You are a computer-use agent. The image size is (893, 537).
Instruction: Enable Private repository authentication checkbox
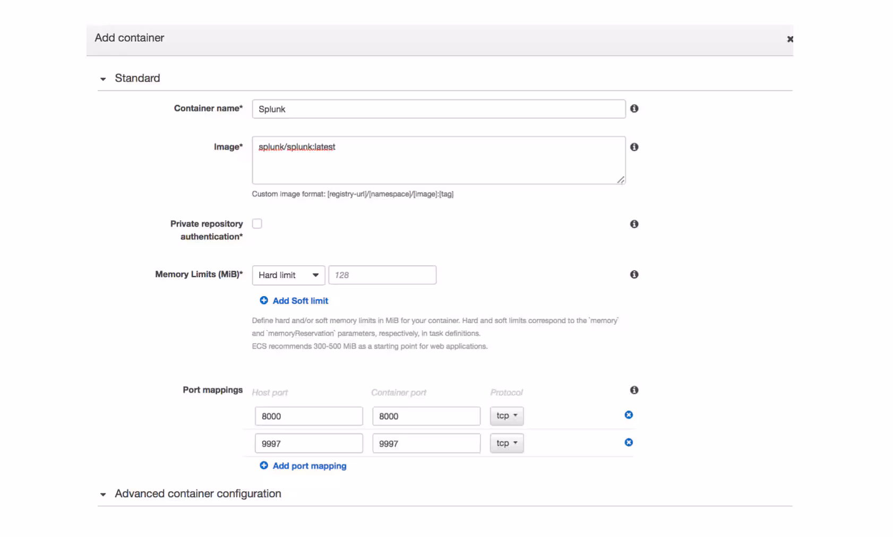257,224
